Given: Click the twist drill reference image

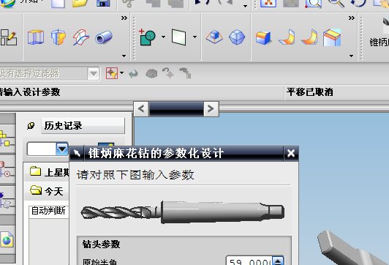Looking at the screenshot, I should [183, 212].
